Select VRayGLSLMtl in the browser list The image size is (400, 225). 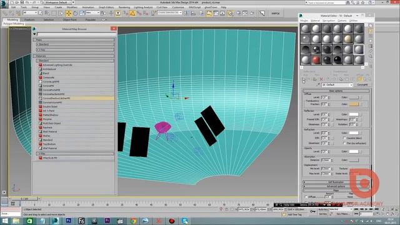point(76,158)
